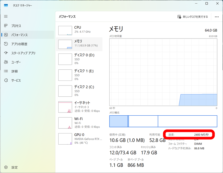
Task: Click the 10.6 GB (1.0 MB) in-use value
Action: pos(127,140)
